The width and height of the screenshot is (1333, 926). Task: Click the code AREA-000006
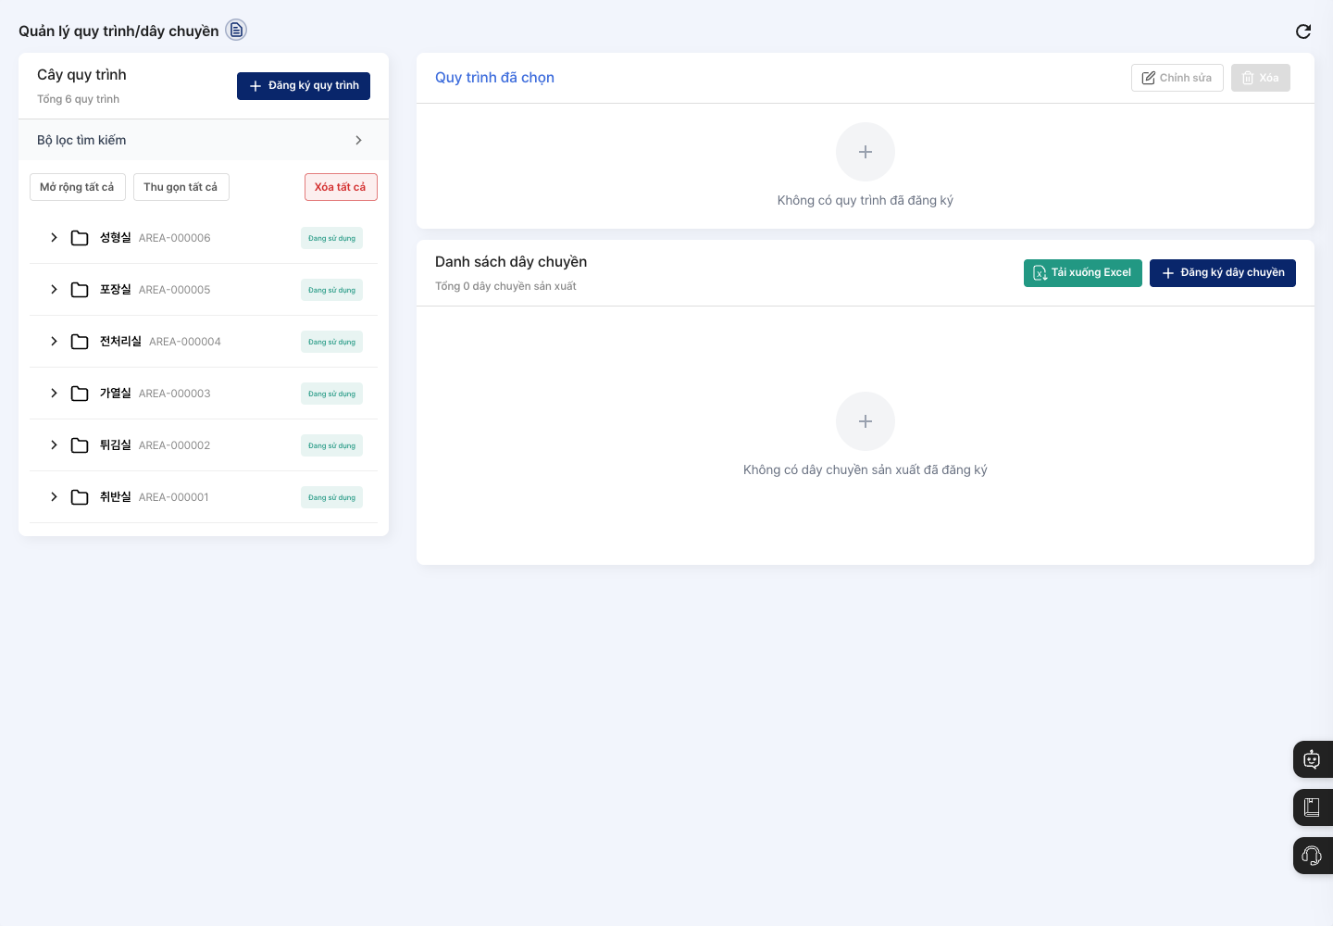[x=174, y=238]
